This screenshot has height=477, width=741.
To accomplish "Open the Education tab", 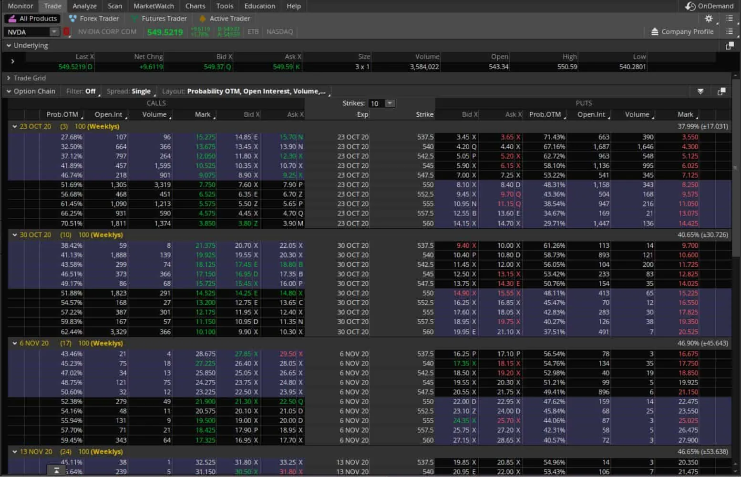I will 260,6.
